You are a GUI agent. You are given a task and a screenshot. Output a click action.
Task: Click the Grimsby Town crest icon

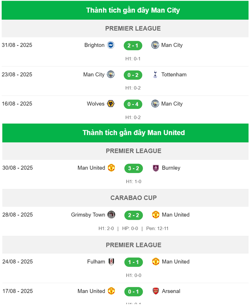coord(111,215)
